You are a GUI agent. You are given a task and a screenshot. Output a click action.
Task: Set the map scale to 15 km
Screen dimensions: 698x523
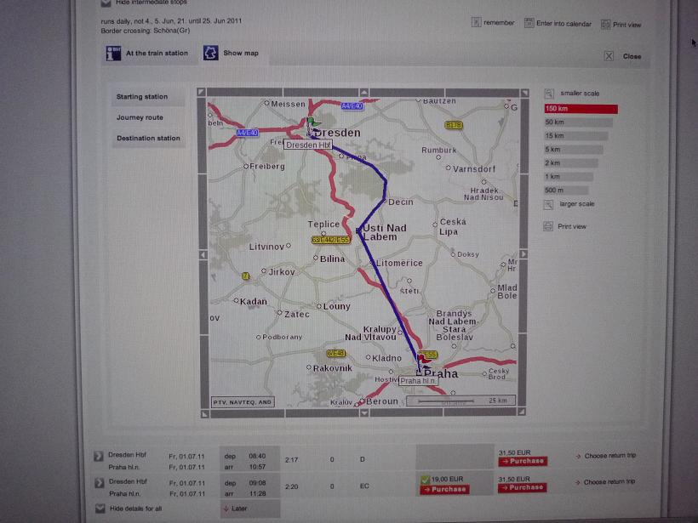click(x=576, y=136)
